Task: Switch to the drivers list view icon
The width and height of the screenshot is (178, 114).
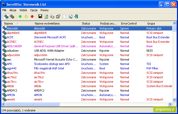Action: click(x=6, y=16)
